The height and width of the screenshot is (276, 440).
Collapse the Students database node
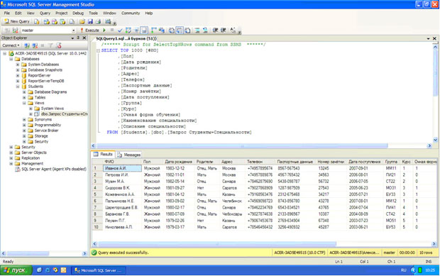[18, 87]
